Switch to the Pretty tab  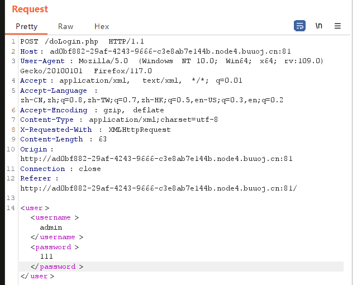pyautogui.click(x=26, y=26)
